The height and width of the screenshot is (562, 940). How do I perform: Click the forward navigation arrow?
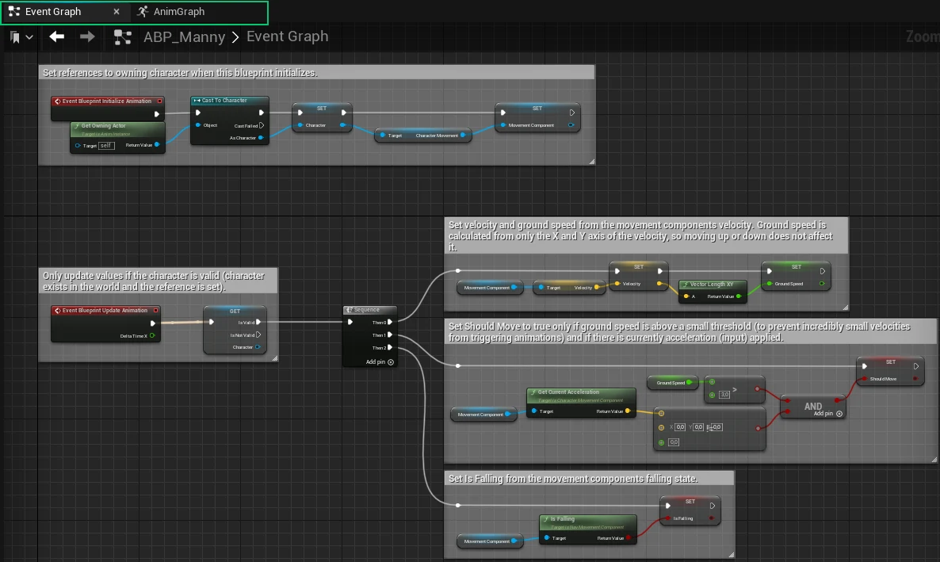point(87,36)
